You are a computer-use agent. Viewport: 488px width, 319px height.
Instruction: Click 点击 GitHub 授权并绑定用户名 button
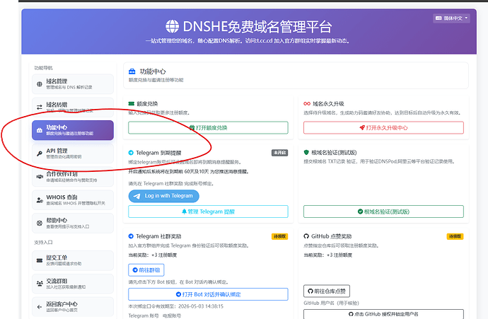click(x=383, y=314)
